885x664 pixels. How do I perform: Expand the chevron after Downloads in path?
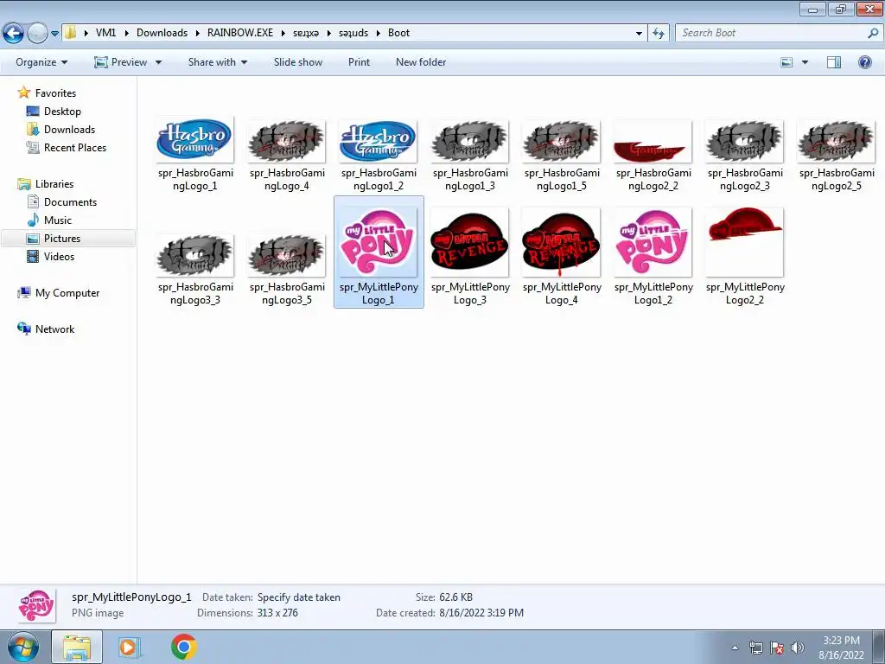click(x=198, y=33)
